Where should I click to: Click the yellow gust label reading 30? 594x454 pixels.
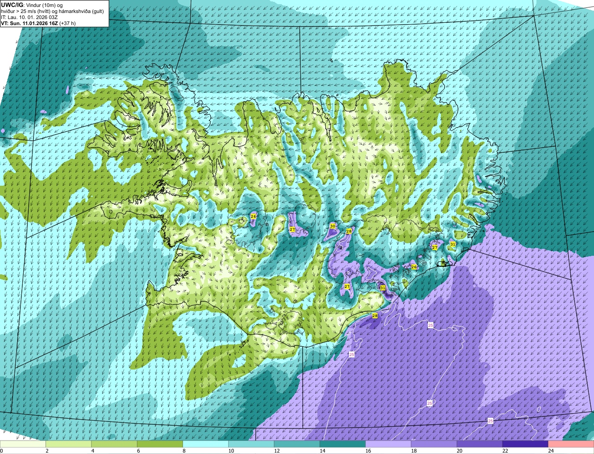(332, 226)
